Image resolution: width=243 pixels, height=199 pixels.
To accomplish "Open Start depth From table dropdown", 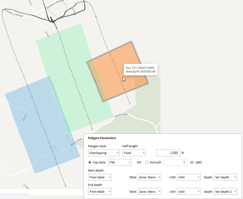I will (100, 177).
